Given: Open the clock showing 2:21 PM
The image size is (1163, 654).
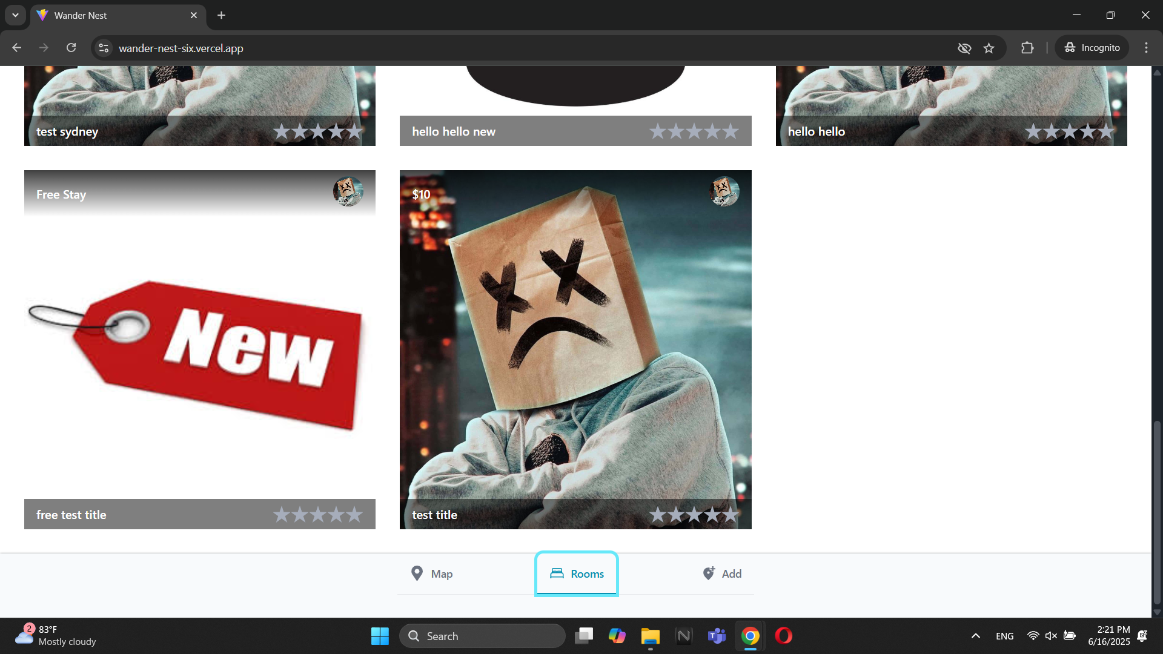Looking at the screenshot, I should (x=1109, y=636).
